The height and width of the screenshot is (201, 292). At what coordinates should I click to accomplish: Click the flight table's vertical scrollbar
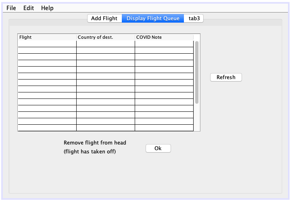point(197,73)
